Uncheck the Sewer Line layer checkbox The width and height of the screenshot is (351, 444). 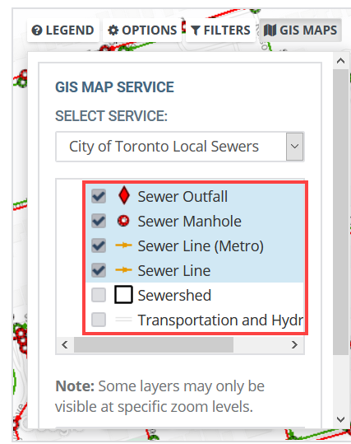pyautogui.click(x=99, y=270)
